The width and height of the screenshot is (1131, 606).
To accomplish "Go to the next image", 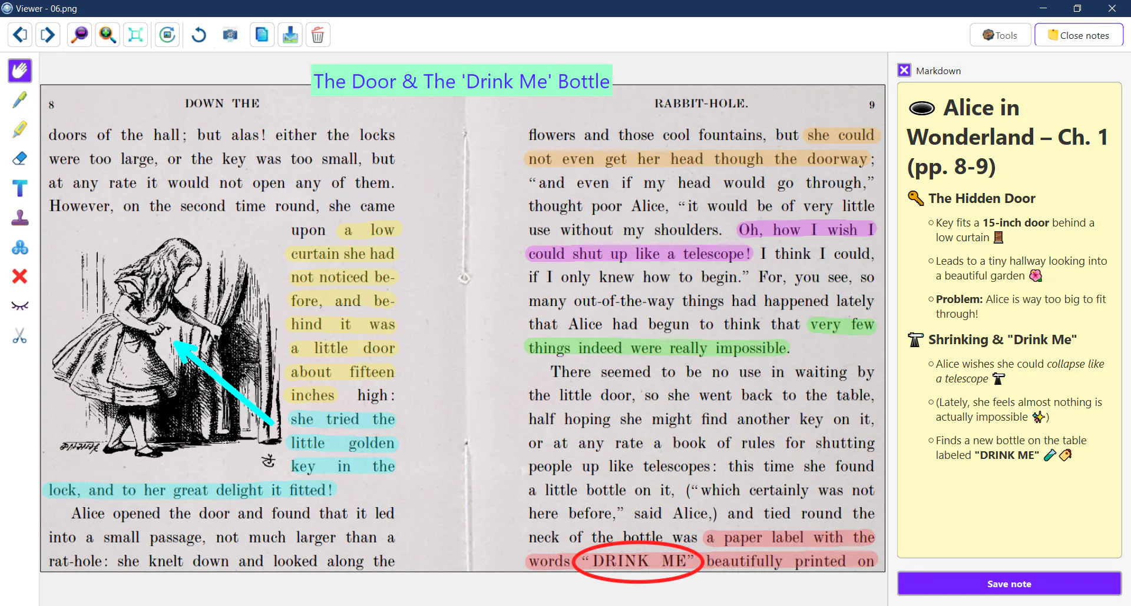I will click(48, 35).
